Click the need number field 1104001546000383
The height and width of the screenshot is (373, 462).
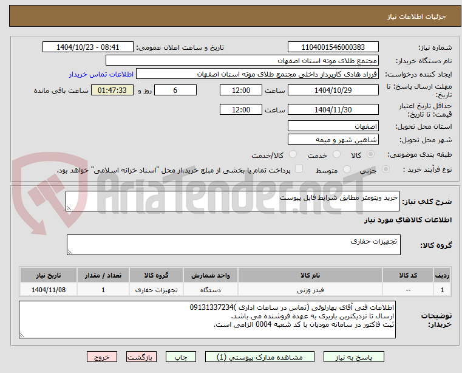tap(333, 47)
